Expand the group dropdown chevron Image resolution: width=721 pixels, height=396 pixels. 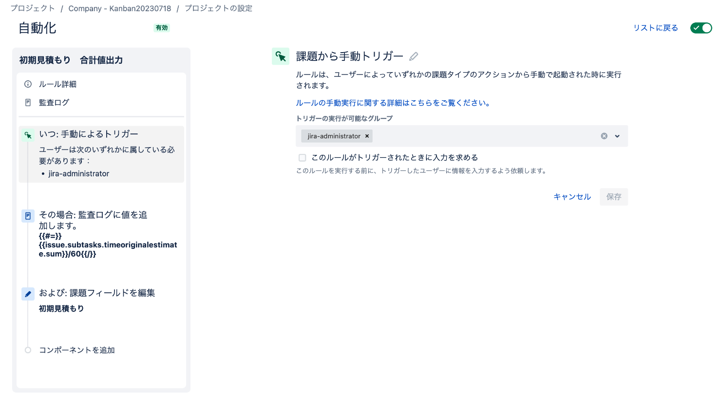pos(617,136)
